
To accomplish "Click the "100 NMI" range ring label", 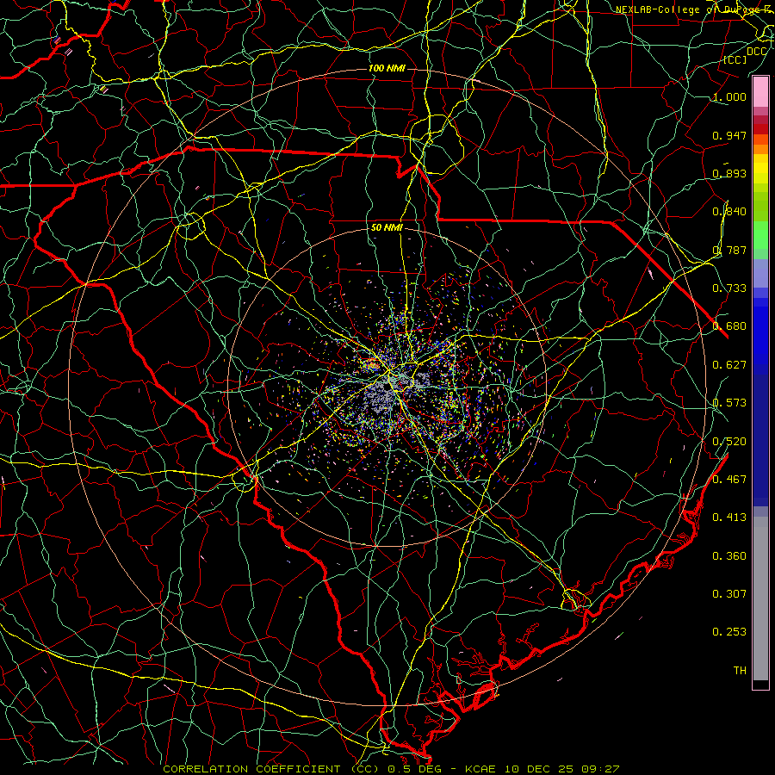I will (x=387, y=68).
